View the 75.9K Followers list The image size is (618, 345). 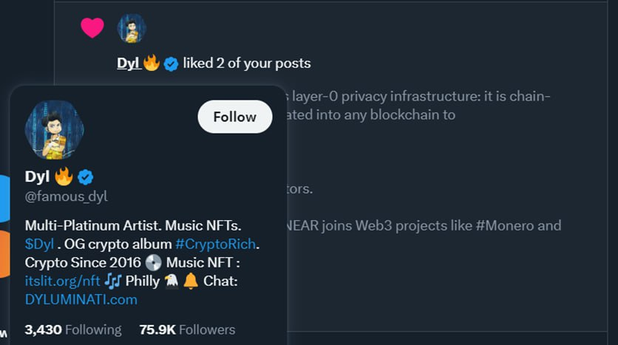coord(187,329)
